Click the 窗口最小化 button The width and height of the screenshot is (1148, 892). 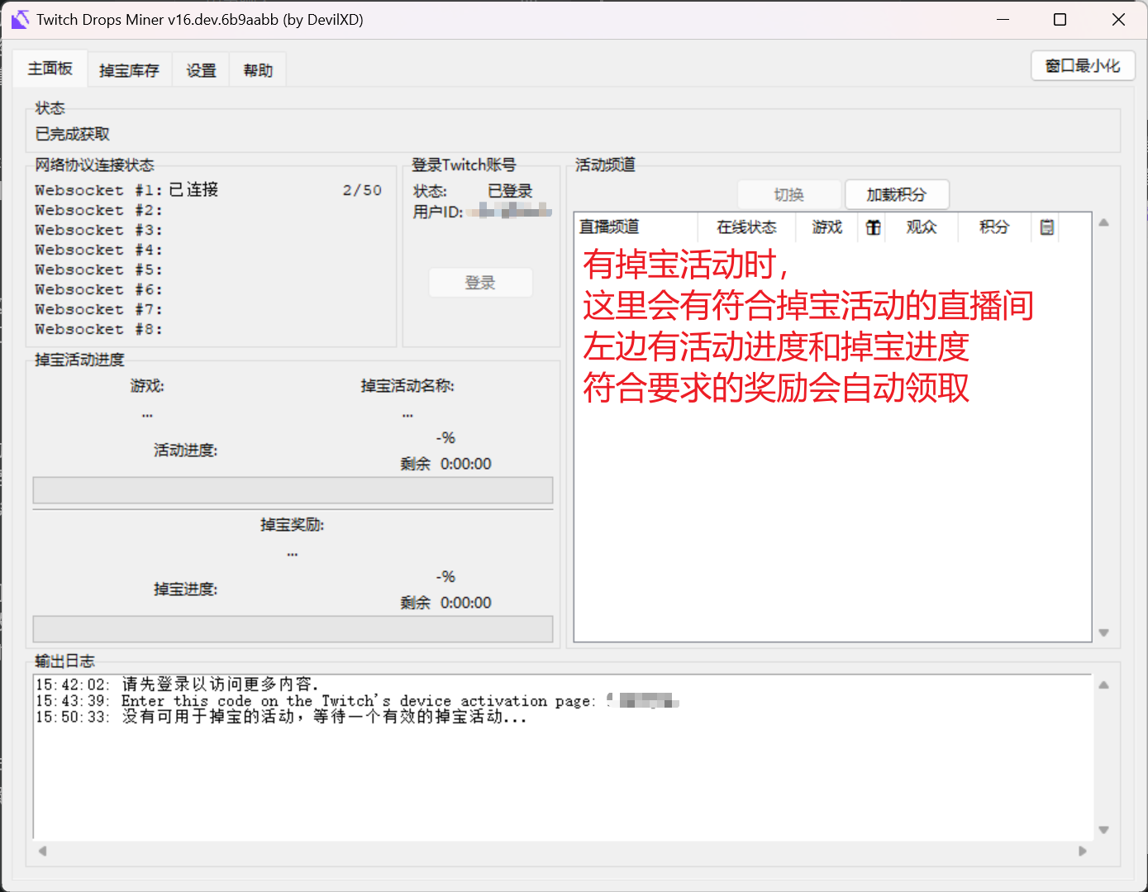pyautogui.click(x=1083, y=66)
